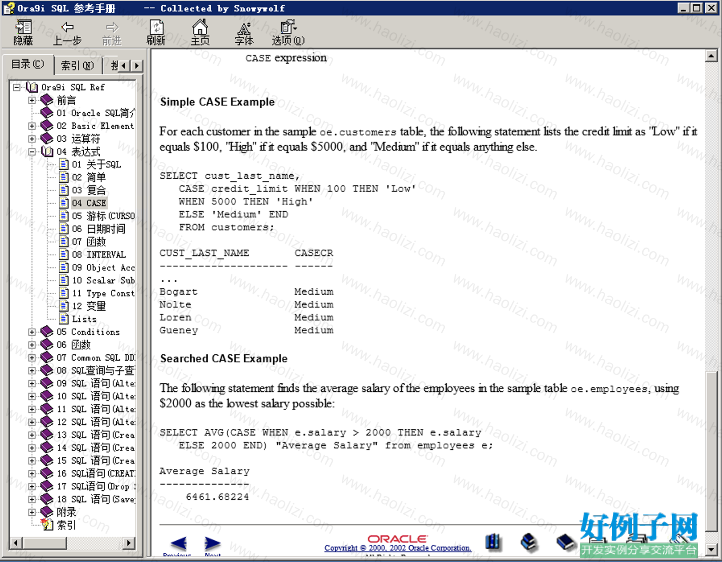The width and height of the screenshot is (722, 562).
Task: Expand the 03 运算符 node
Action: (x=32, y=139)
